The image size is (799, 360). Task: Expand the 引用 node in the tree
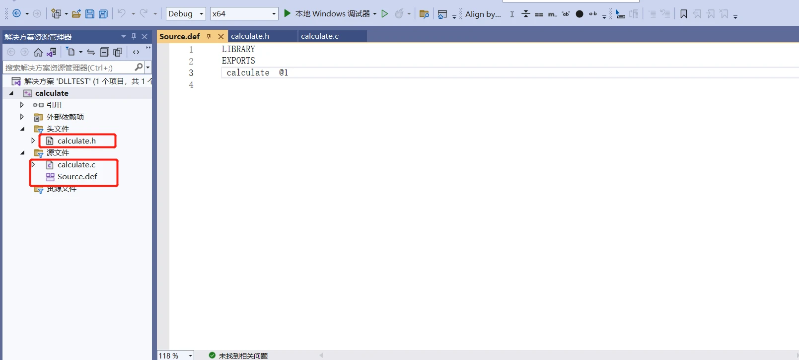coord(22,105)
